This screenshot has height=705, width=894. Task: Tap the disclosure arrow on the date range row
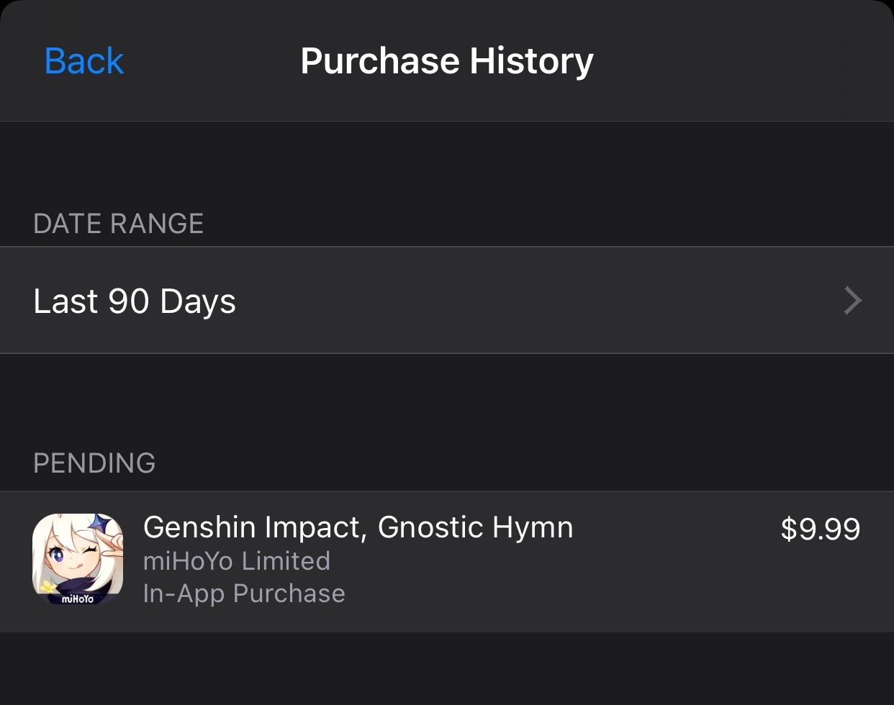(852, 301)
